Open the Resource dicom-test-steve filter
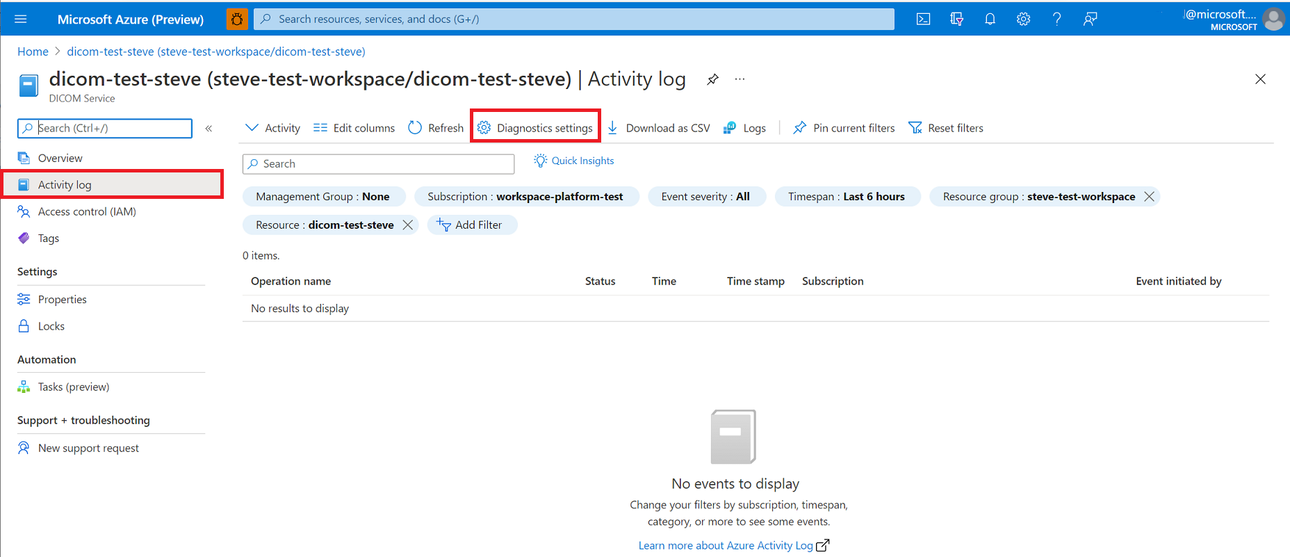Image resolution: width=1290 pixels, height=557 pixels. click(325, 225)
